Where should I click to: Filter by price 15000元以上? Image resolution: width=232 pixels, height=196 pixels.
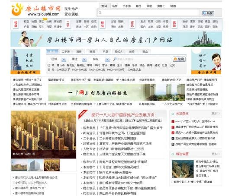(133, 70)
